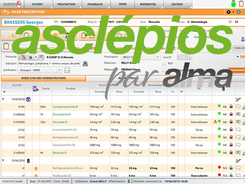Screen dimensions: 245x184
Task: Click the Asclépios logo in the menu bar
Action: [x=12, y=4]
